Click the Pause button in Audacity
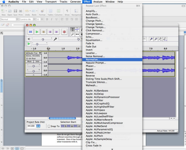Viewport: 186px width, 150px height. [31, 32]
